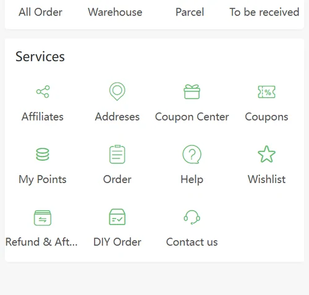Click the Services section heading

point(40,56)
